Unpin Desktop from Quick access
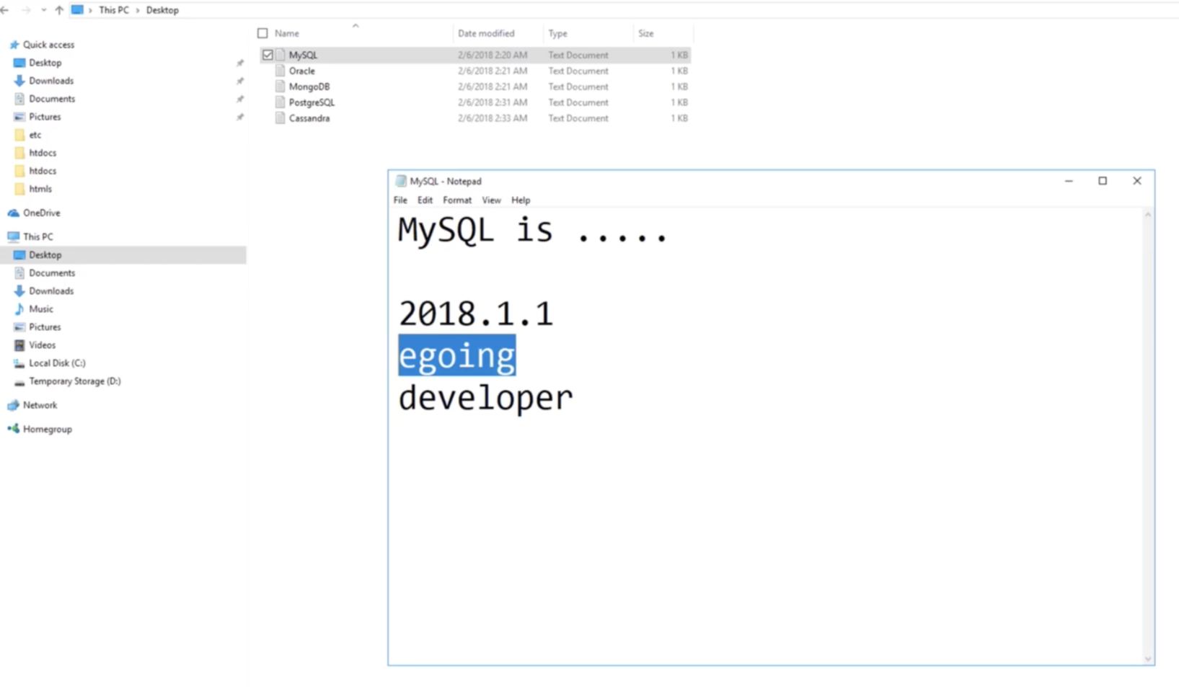The height and width of the screenshot is (687, 1179). [240, 63]
